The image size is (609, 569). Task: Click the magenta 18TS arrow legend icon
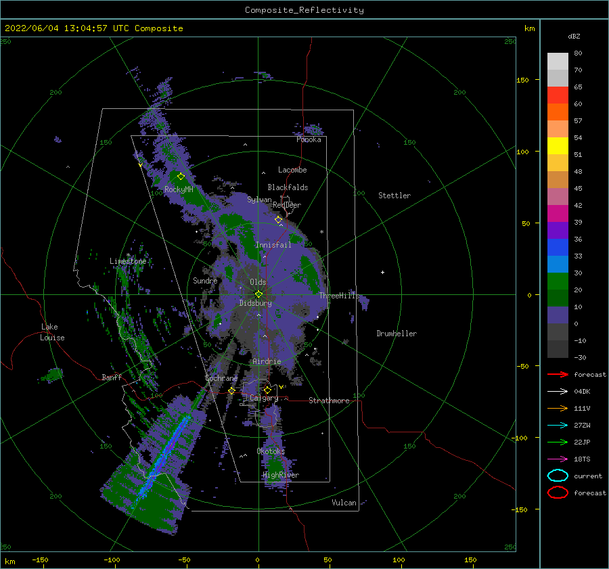click(x=558, y=459)
